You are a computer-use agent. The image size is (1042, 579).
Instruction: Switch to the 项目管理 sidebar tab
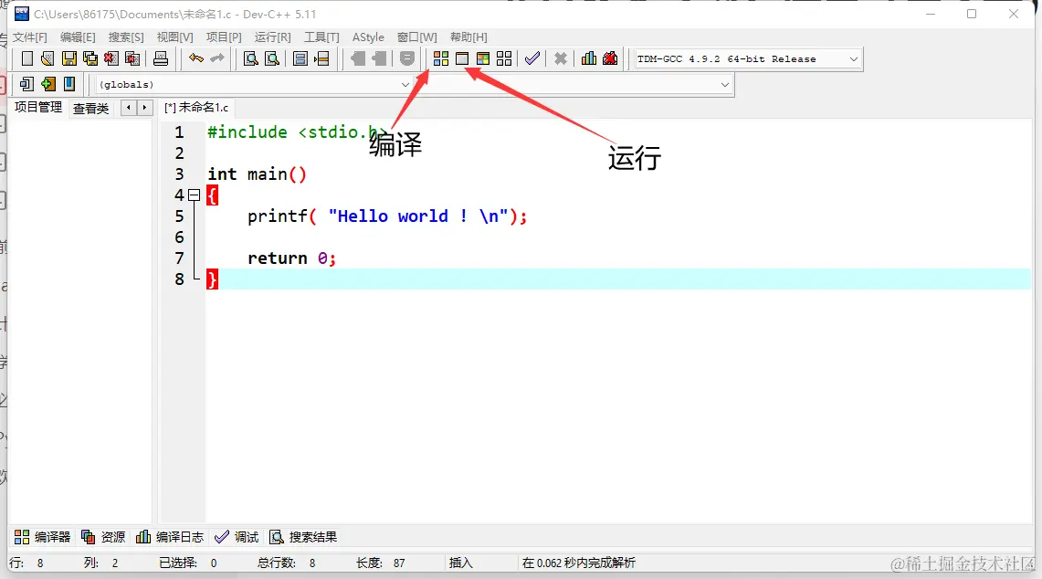pyautogui.click(x=37, y=107)
